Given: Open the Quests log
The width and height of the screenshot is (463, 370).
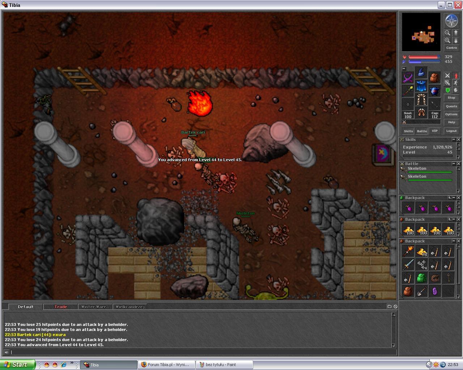Looking at the screenshot, I should [451, 106].
